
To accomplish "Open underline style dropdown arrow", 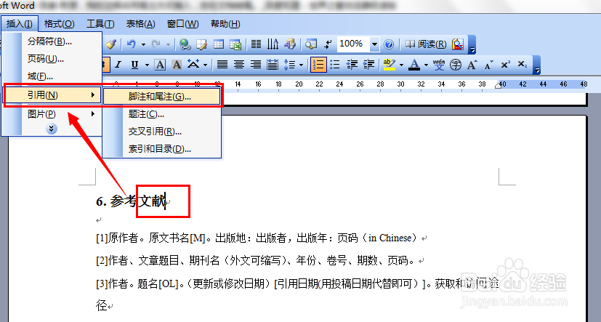I will (147, 65).
